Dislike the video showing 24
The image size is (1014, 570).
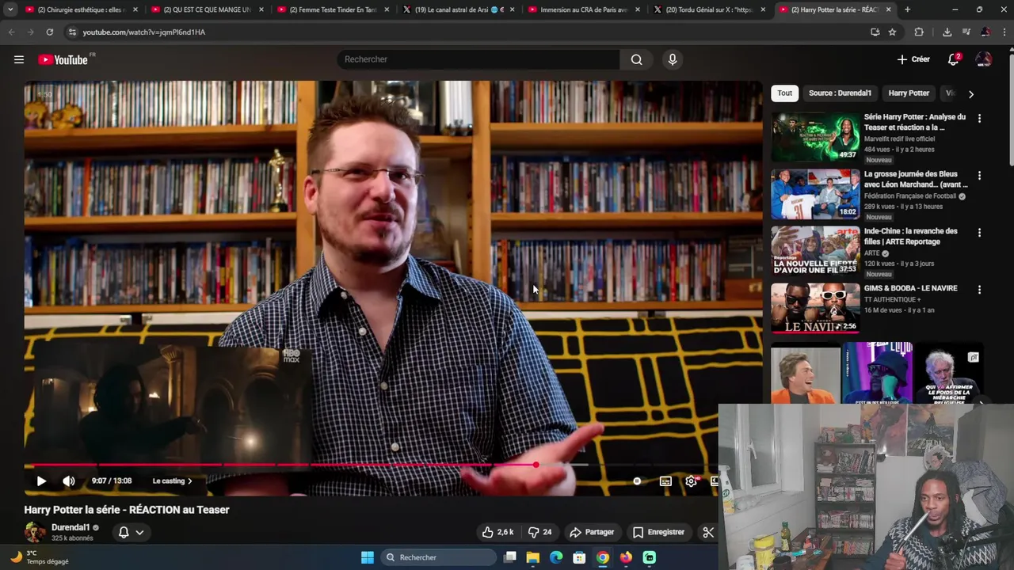[x=539, y=532]
